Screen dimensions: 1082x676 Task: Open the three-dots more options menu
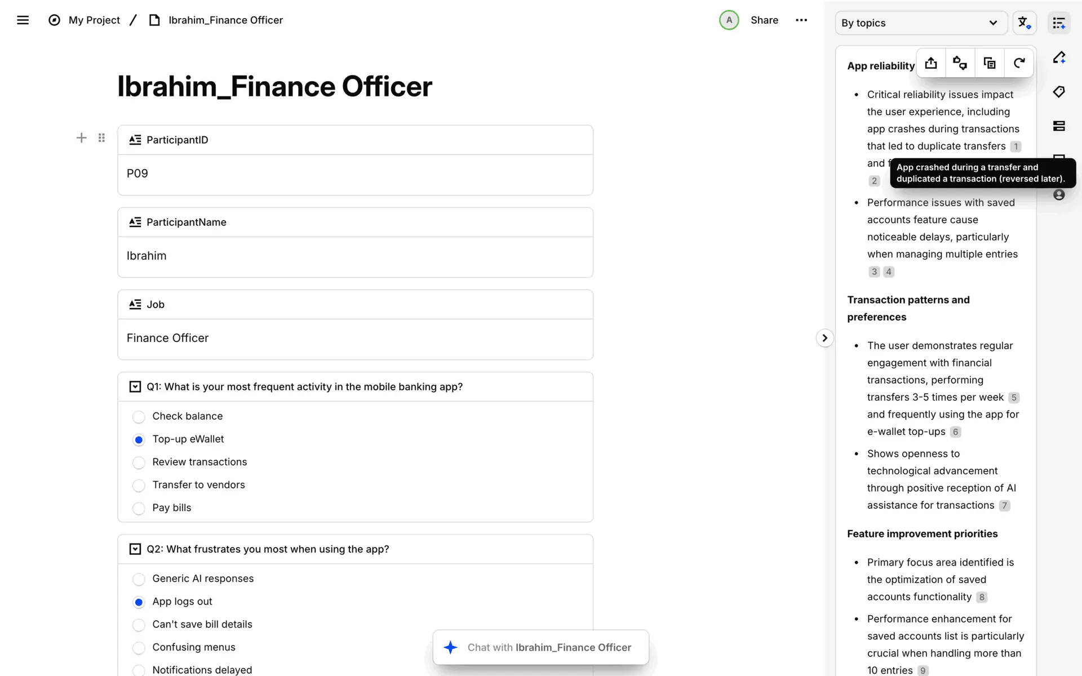pos(801,20)
